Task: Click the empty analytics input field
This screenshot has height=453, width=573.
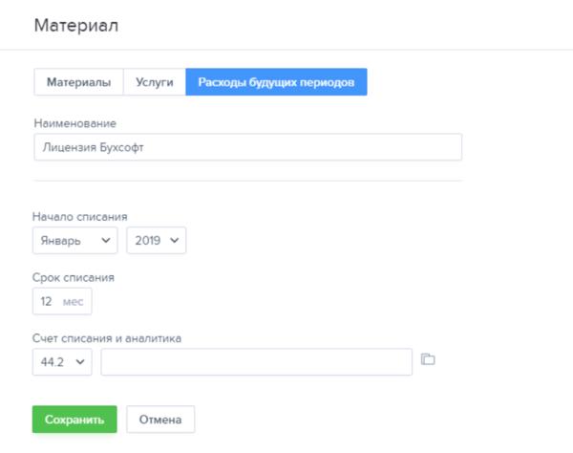Action: click(x=257, y=362)
